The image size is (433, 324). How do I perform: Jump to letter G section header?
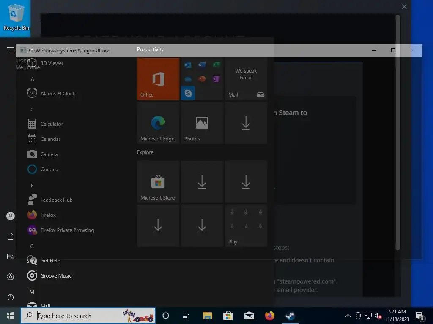(32, 246)
